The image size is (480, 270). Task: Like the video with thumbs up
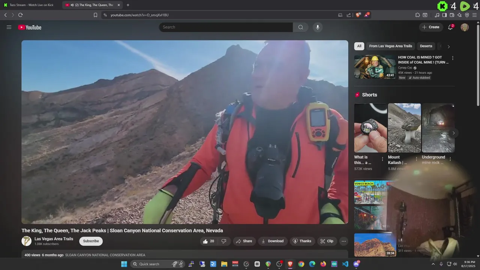coord(209,241)
